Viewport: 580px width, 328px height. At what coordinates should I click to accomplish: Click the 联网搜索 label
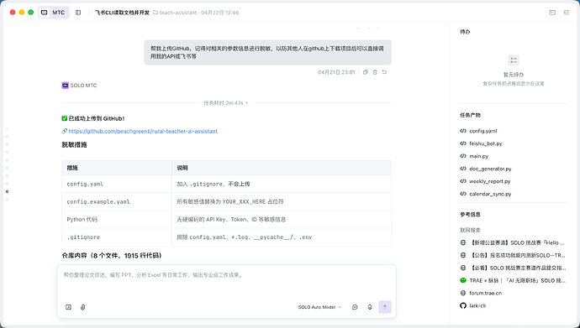(470, 230)
